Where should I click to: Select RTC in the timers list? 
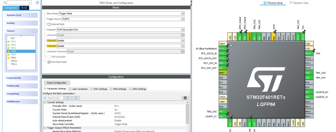tap(13, 38)
